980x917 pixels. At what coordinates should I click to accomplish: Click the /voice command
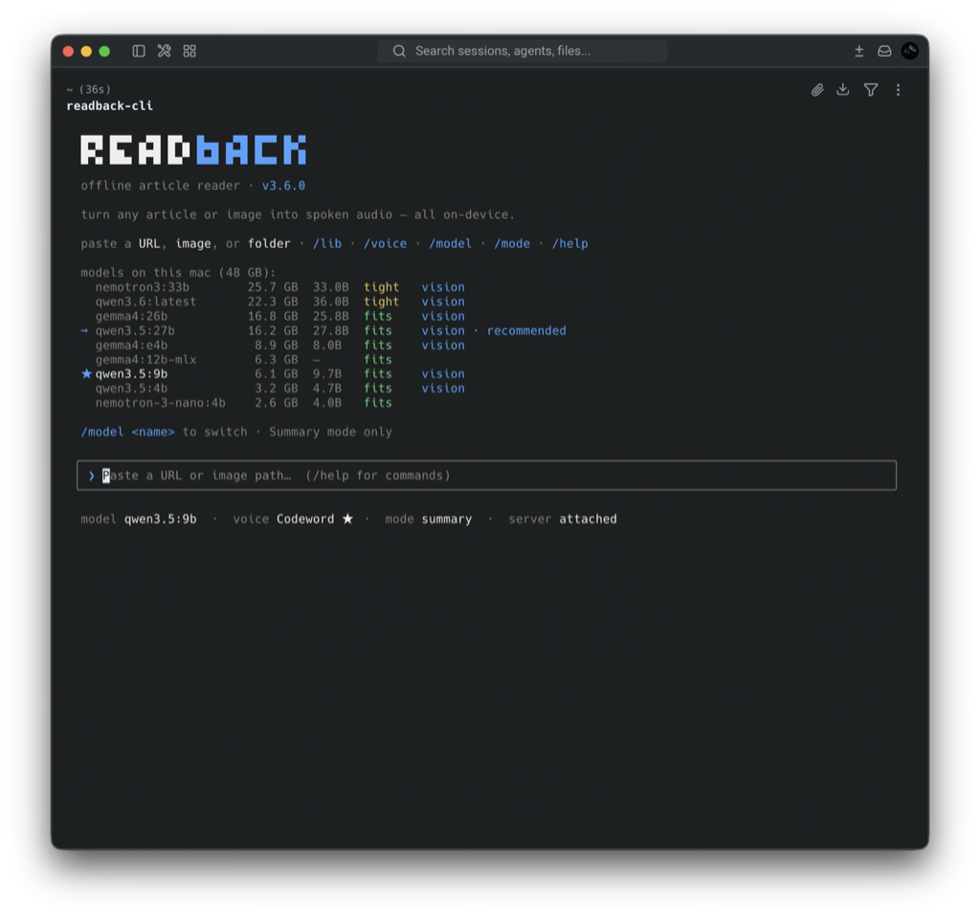point(385,244)
